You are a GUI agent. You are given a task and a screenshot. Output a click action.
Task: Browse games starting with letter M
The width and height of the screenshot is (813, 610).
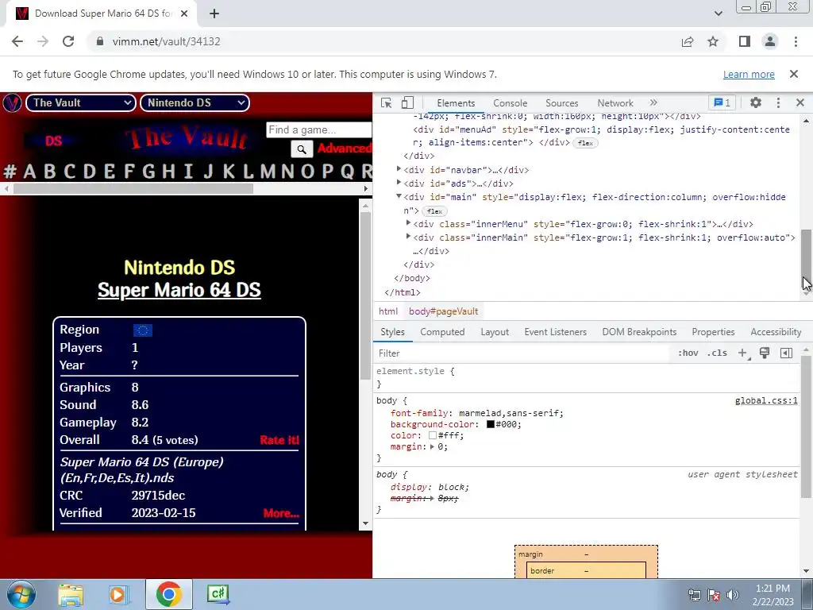[268, 172]
